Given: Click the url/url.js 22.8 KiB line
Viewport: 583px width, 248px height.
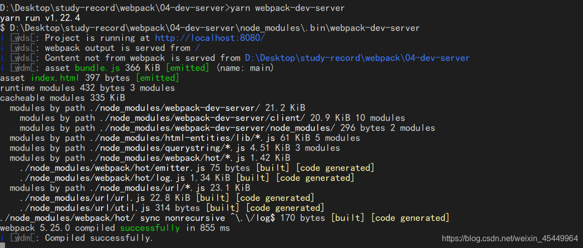Looking at the screenshot, I should pos(167,198).
